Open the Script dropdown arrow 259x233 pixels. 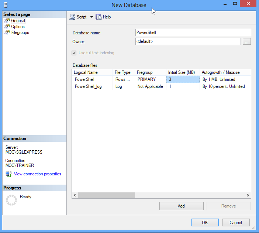(91, 17)
